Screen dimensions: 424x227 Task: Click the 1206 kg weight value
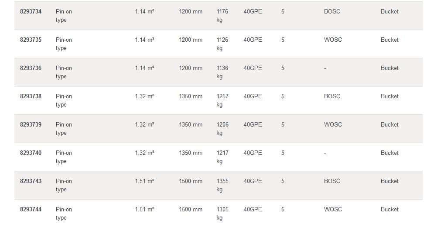[222, 129]
